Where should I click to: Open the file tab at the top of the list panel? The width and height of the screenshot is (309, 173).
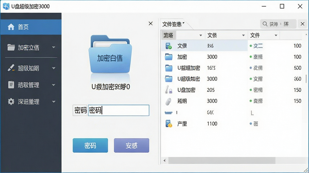(173, 24)
